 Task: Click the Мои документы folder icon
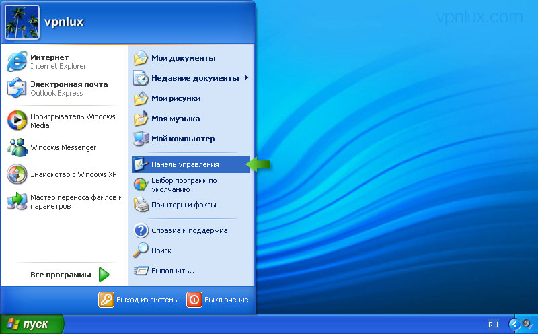pyautogui.click(x=141, y=58)
